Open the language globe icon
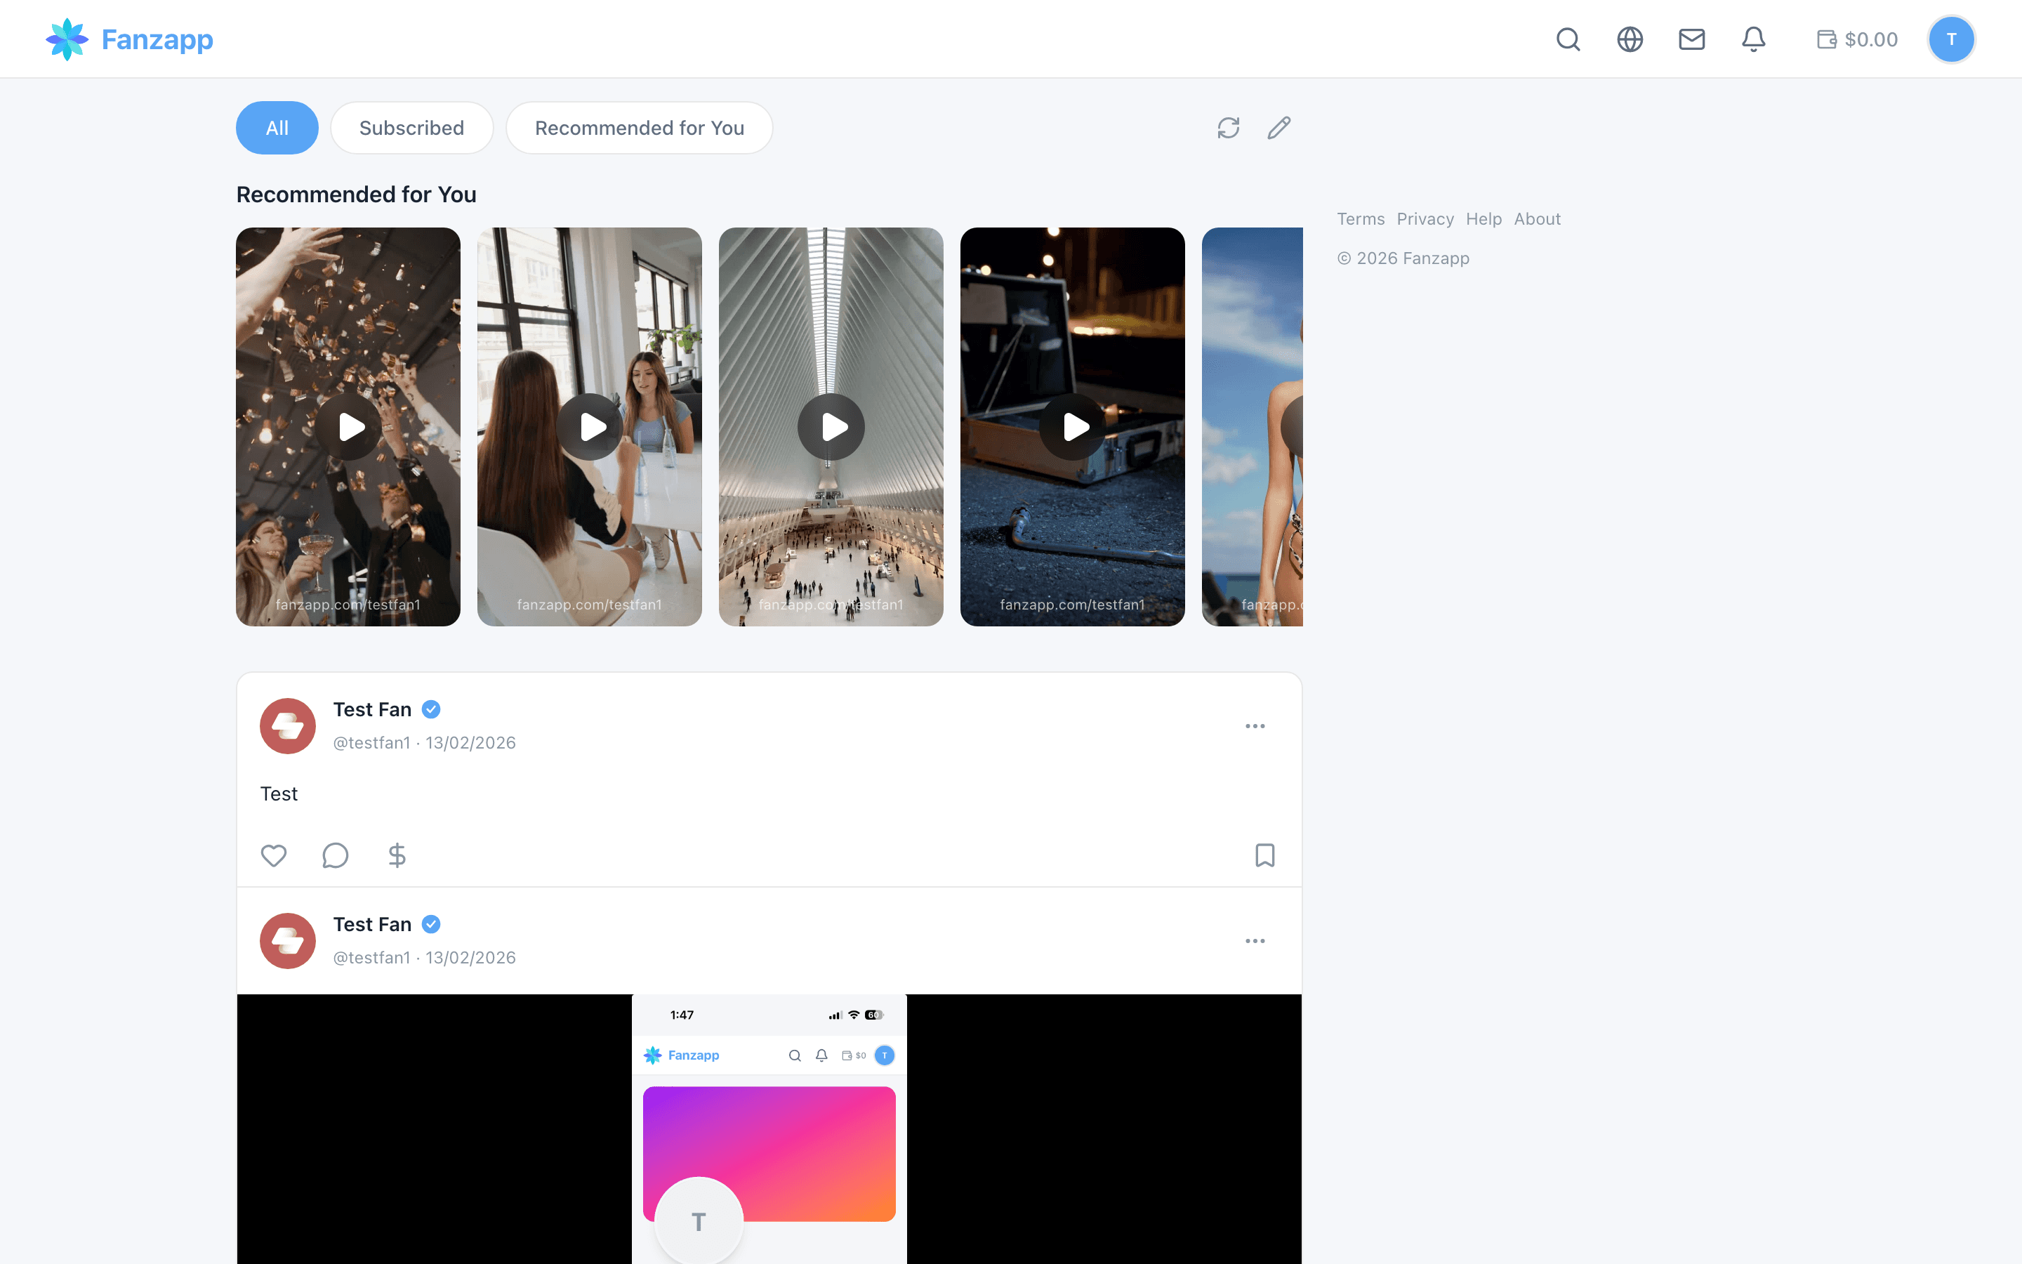2022x1264 pixels. [x=1630, y=39]
